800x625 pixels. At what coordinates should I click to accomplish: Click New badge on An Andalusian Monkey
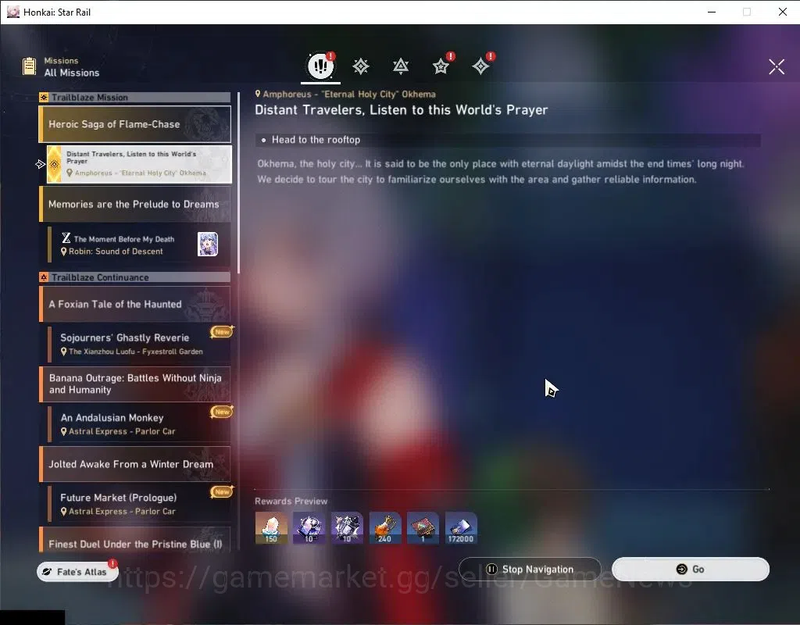coord(222,411)
